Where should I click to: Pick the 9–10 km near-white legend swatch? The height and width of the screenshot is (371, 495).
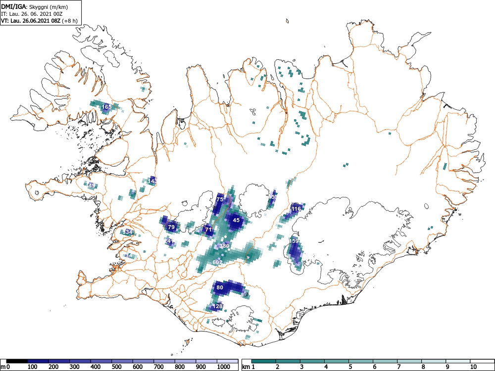coord(458,361)
